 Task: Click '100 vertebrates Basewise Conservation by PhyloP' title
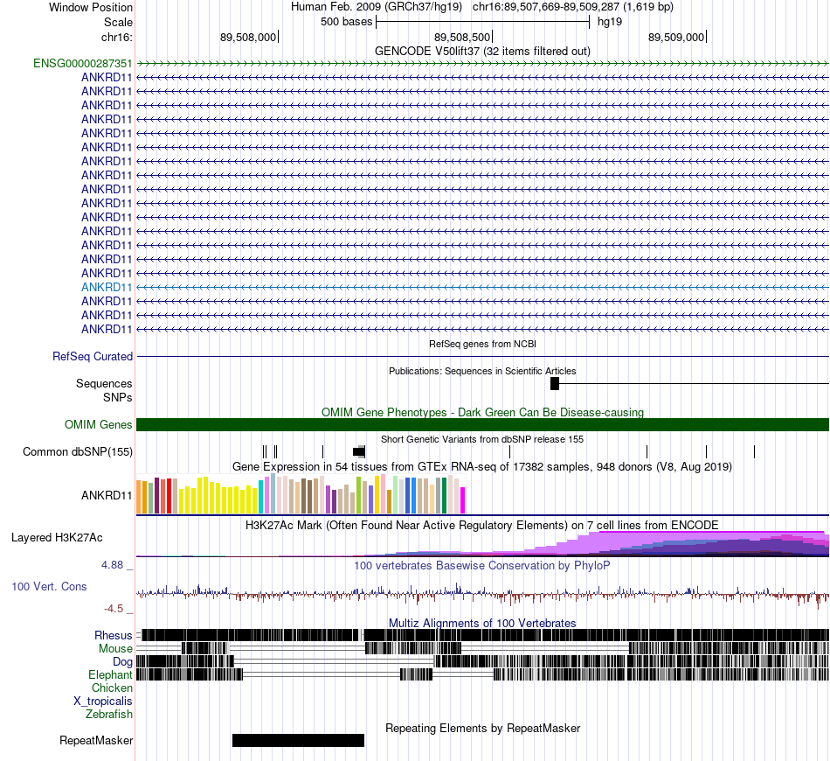coord(483,565)
